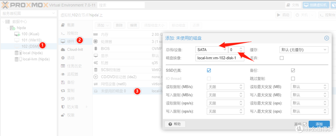Click the 读取限制 (MB/s) field
The width and height of the screenshot is (336, 136).
(226, 87)
